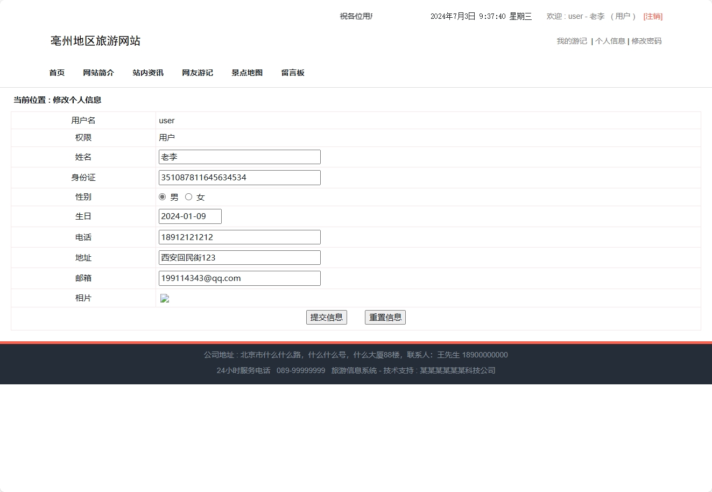This screenshot has height=492, width=712.
Task: Select the 身份证 ID number field
Action: tap(239, 177)
